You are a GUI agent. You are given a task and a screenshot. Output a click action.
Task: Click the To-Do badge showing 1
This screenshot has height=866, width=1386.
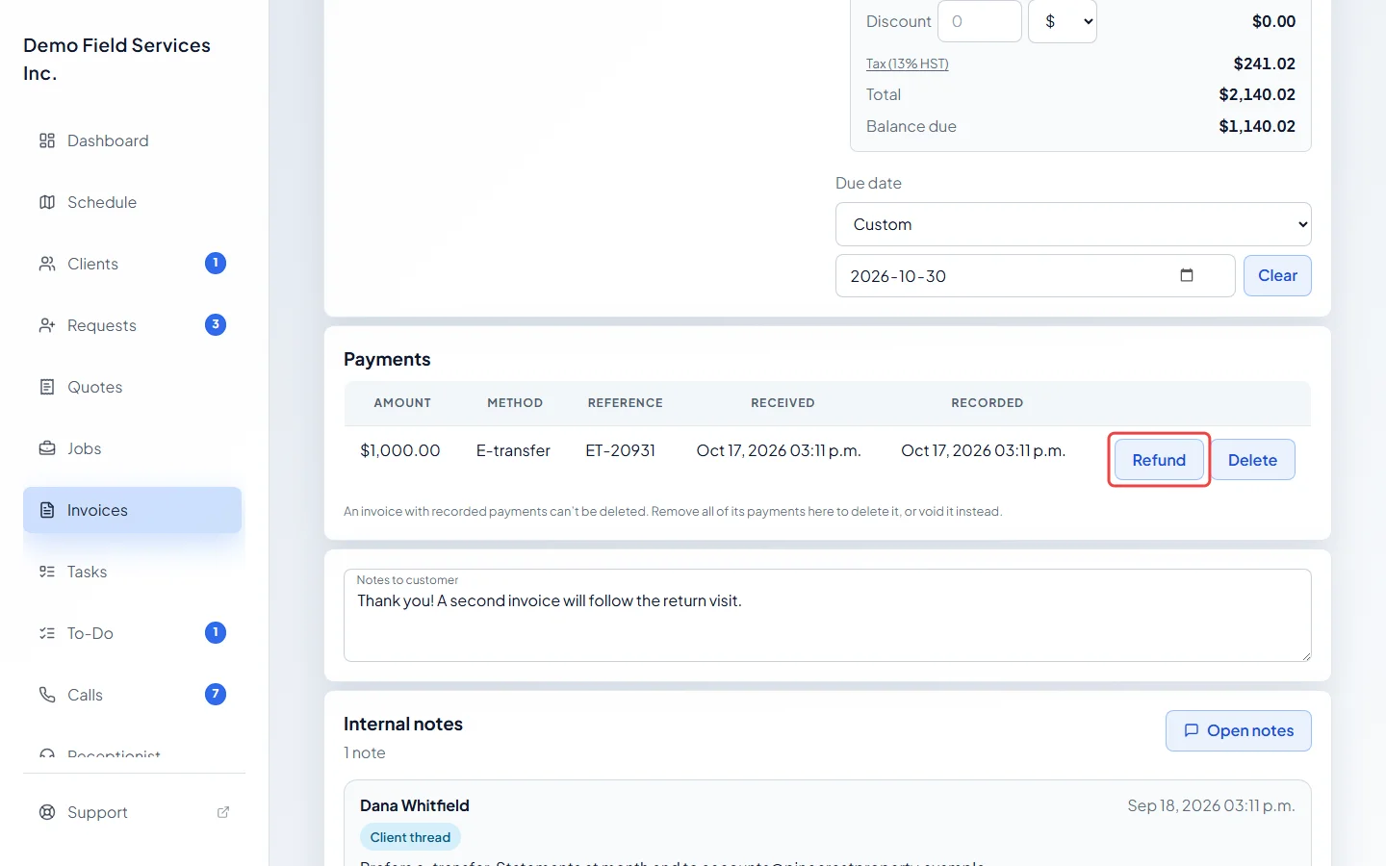point(216,632)
